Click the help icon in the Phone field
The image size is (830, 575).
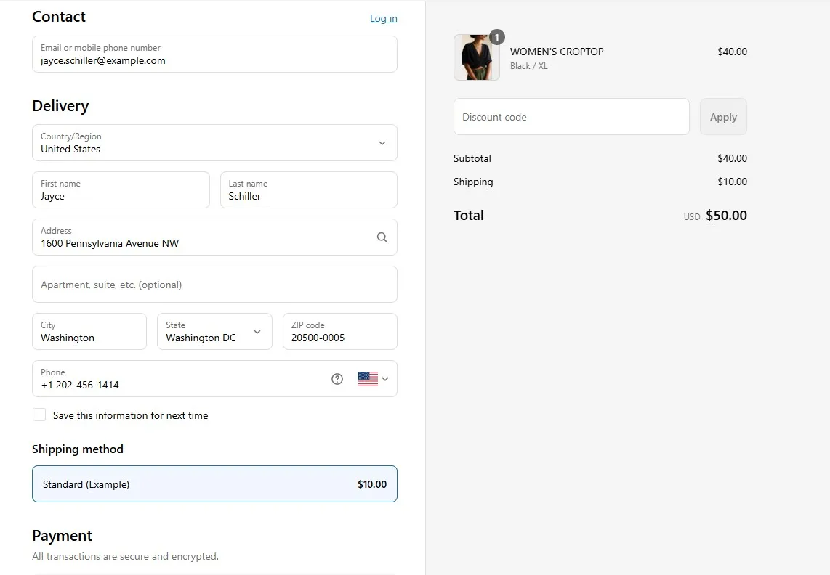point(337,378)
